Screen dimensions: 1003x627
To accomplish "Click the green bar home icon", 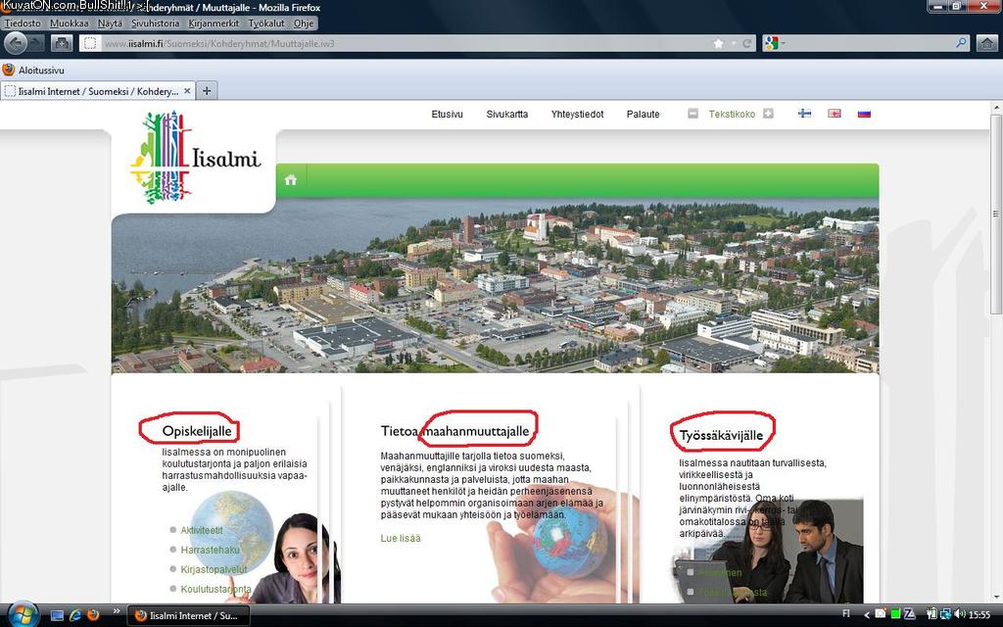I will (x=290, y=179).
